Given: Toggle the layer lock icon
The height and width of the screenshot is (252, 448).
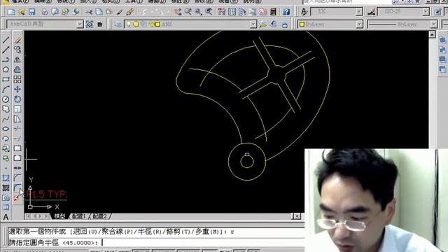Looking at the screenshot, I should (152, 24).
